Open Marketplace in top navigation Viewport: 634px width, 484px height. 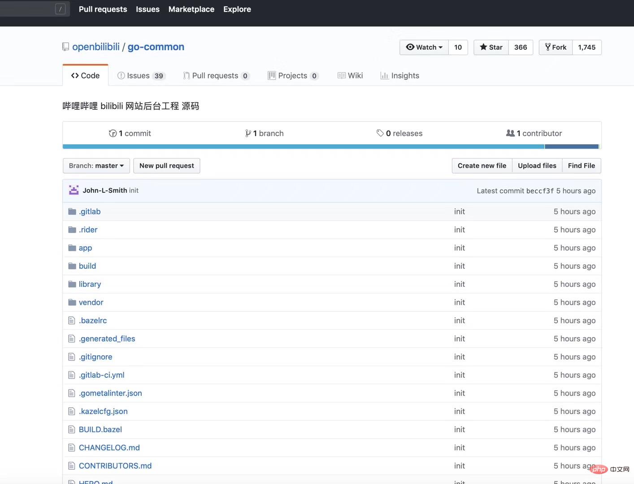(191, 9)
